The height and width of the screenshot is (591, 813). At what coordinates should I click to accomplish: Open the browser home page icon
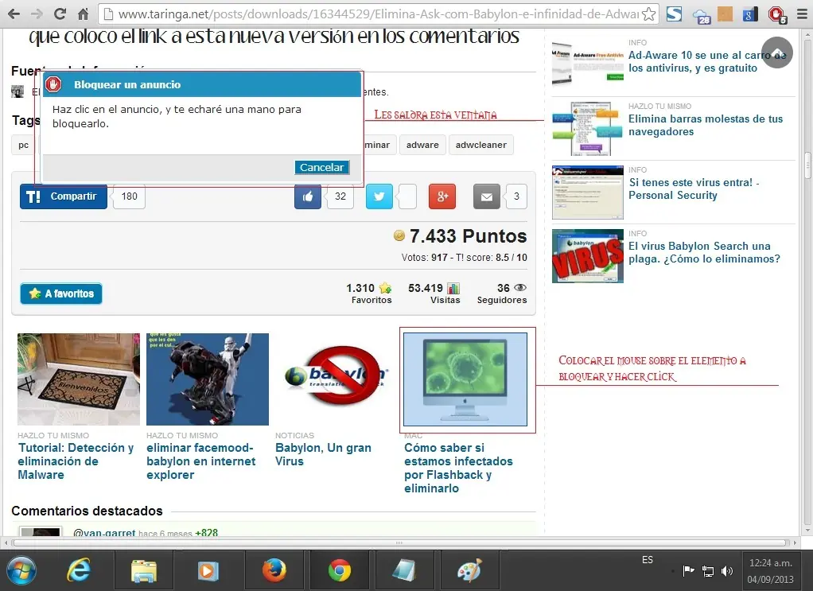pyautogui.click(x=83, y=14)
